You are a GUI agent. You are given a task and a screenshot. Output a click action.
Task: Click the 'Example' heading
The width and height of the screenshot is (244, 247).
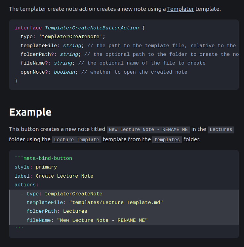[x=30, y=112]
